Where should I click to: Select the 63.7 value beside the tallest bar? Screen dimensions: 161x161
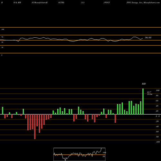click(149, 92)
